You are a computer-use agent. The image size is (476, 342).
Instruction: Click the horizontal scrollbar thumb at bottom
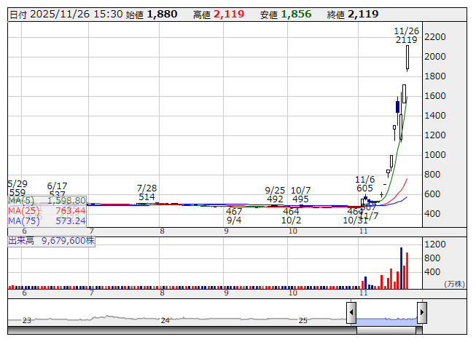pyautogui.click(x=388, y=331)
